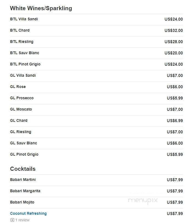Choose the BTL Sauv Blanc item
Viewport: 192px width, 223px height.
click(25, 53)
